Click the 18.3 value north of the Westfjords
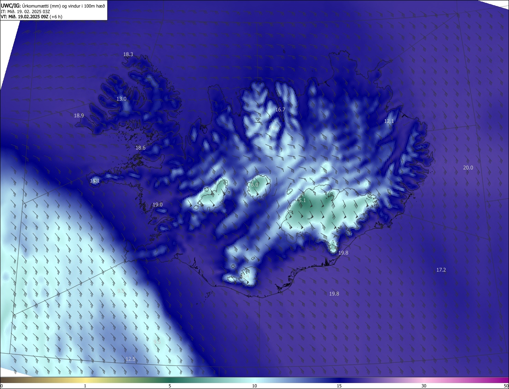 128,54
